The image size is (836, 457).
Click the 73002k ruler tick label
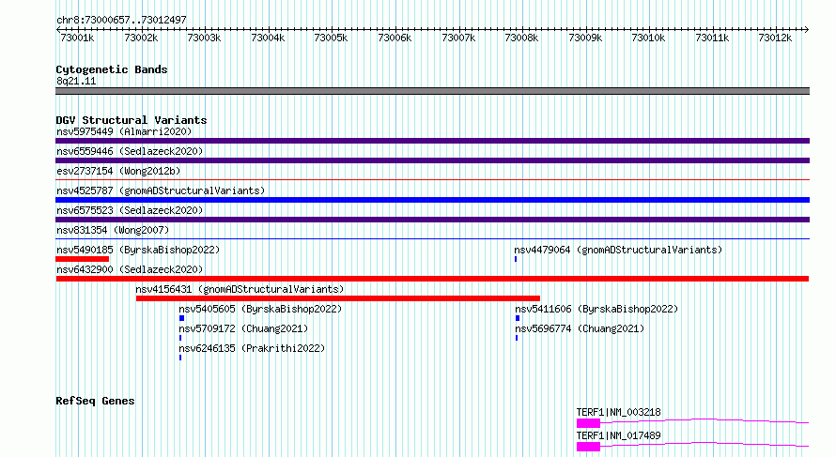point(141,38)
